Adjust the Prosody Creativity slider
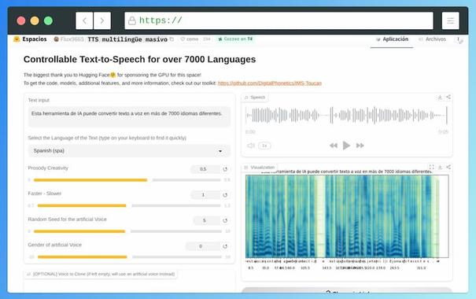The image size is (476, 299). click(x=127, y=180)
